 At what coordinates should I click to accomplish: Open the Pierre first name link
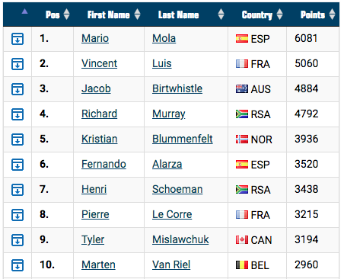pos(95,214)
